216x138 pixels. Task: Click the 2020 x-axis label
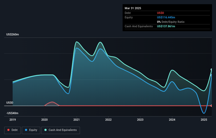(x=44, y=120)
